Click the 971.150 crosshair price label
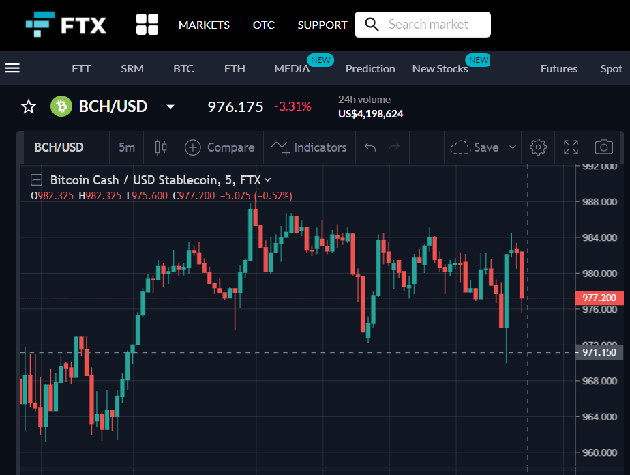Image resolution: width=630 pixels, height=475 pixels. (599, 352)
